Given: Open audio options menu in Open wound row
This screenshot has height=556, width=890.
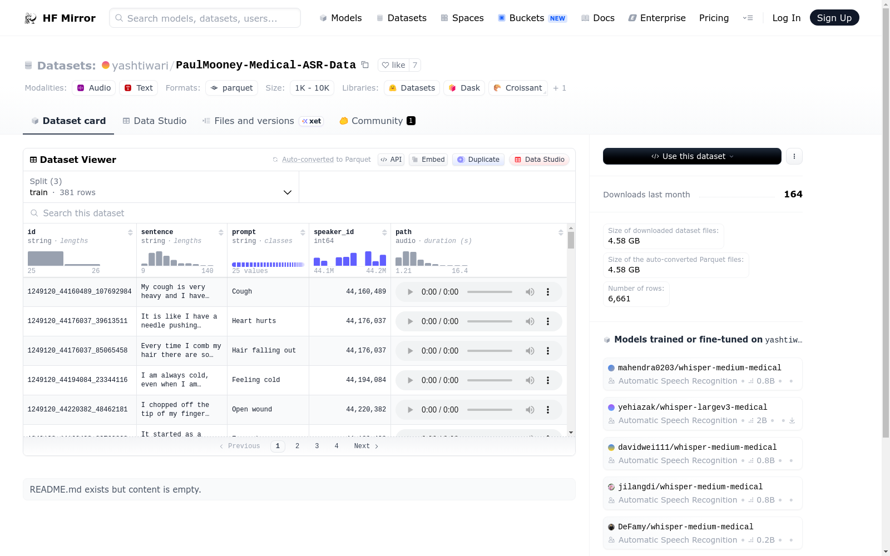Looking at the screenshot, I should pos(548,410).
